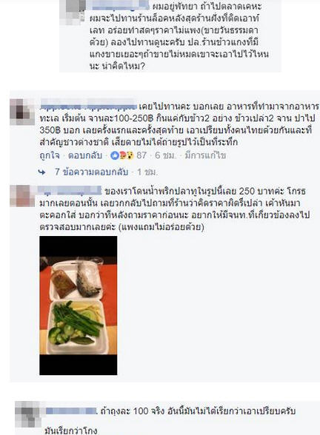Click the angry reaction emoji icon

tap(122, 155)
